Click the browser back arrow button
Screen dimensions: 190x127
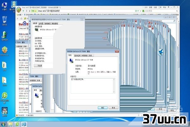pos(24,11)
